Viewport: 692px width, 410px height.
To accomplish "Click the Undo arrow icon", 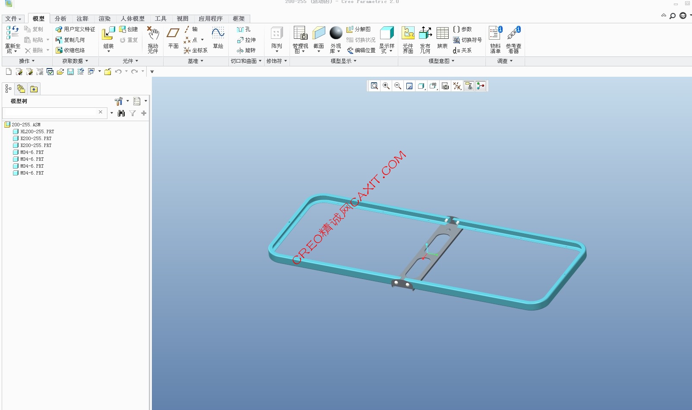I will 118,72.
